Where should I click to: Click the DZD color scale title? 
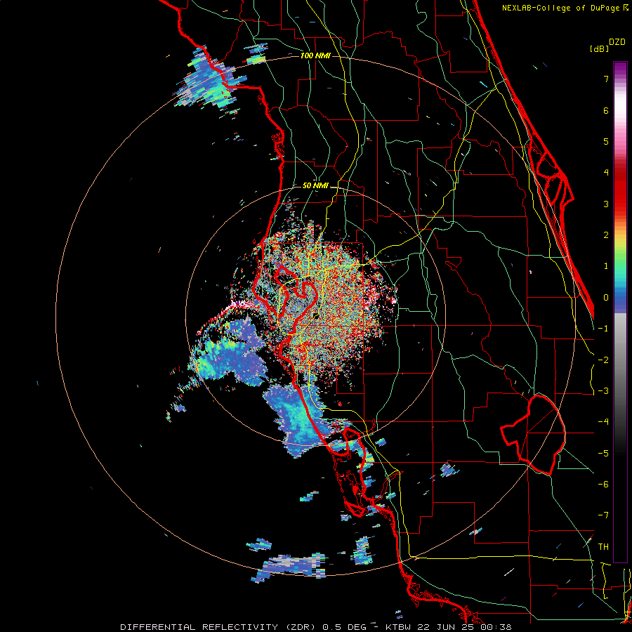point(617,42)
